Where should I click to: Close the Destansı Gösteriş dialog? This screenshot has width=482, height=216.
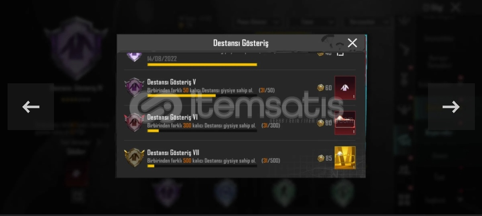point(352,43)
